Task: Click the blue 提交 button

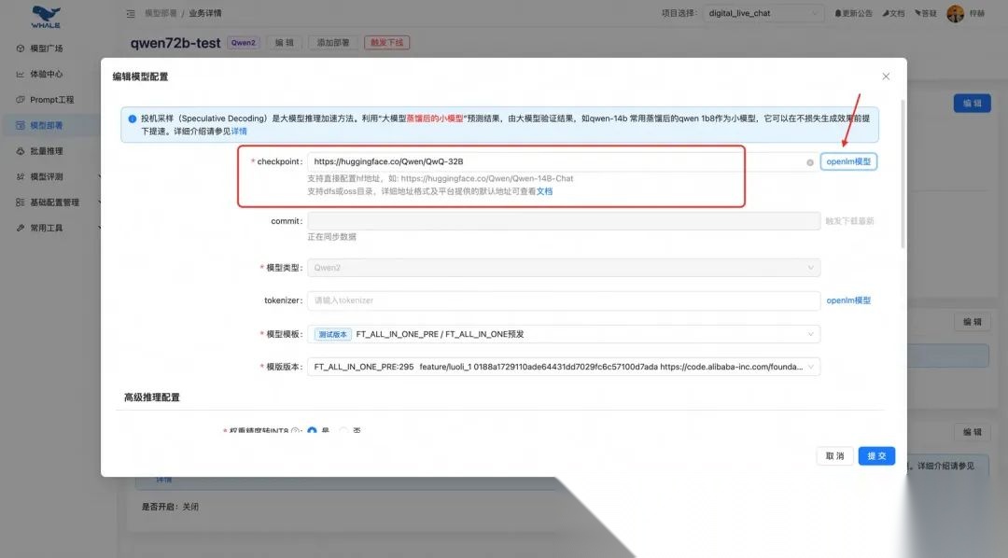Action: coord(876,455)
